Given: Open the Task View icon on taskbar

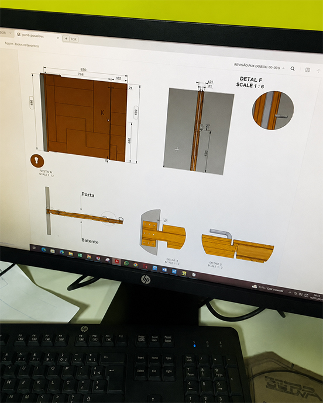Looking at the screenshot, I should tap(34, 248).
